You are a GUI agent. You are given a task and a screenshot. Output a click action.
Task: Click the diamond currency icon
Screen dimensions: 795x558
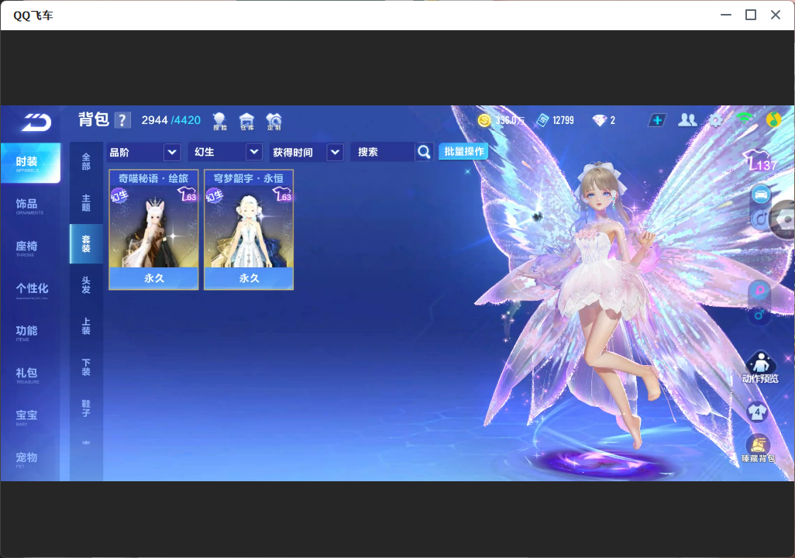tap(599, 120)
